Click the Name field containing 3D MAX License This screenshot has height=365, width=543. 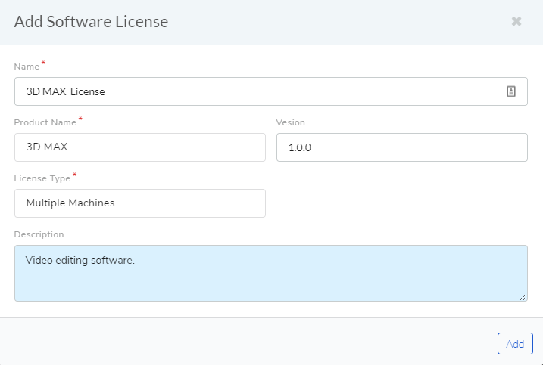pos(271,91)
